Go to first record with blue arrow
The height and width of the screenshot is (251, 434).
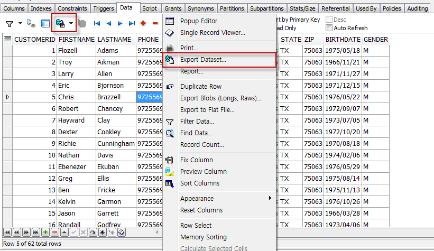[97, 23]
